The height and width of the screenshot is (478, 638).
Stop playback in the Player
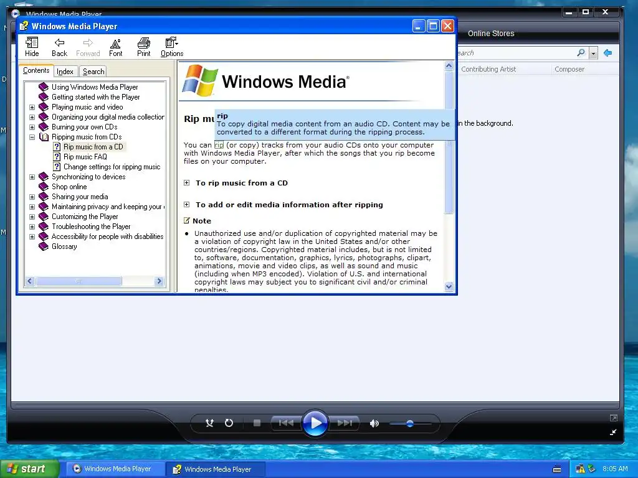pyautogui.click(x=257, y=423)
